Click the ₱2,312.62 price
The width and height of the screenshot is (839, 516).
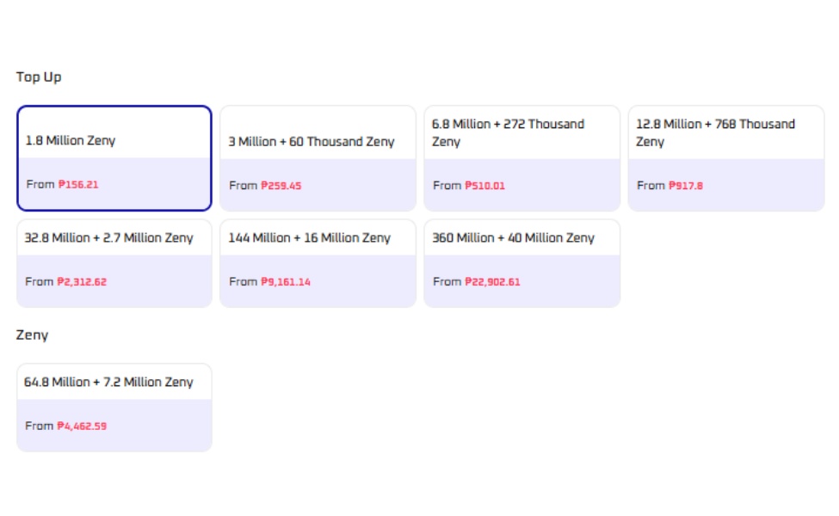tap(82, 282)
